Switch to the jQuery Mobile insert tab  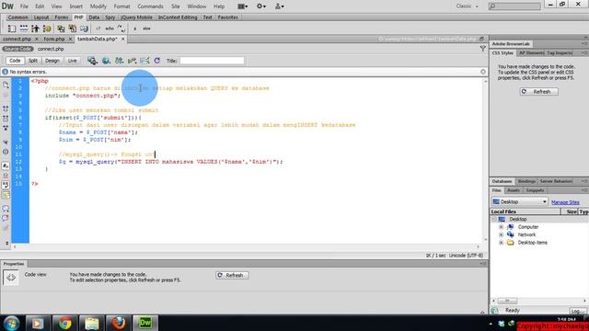coord(136,17)
